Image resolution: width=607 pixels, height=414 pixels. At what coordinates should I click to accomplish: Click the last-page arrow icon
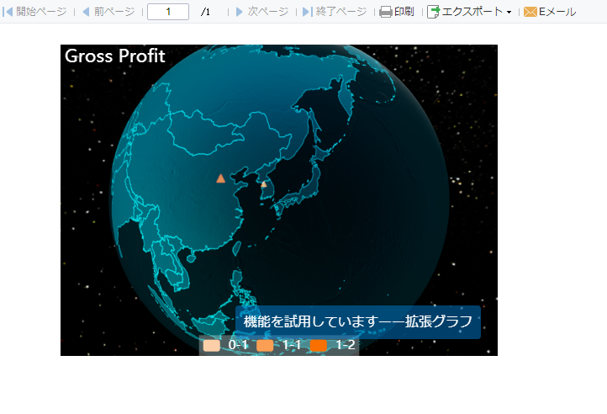pyautogui.click(x=308, y=12)
